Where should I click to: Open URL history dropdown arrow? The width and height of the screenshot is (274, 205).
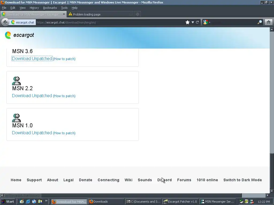(x=193, y=22)
